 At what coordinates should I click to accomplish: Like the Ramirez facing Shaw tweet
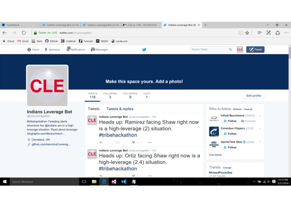(x=134, y=142)
